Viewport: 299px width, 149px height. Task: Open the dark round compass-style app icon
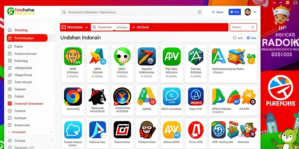(122, 96)
